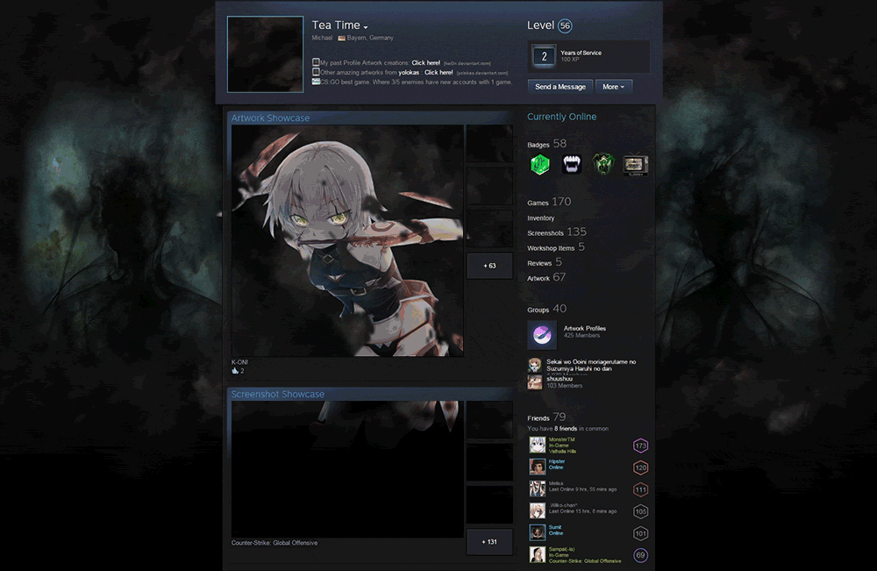Click the level 173 hexagon badge

click(x=640, y=446)
